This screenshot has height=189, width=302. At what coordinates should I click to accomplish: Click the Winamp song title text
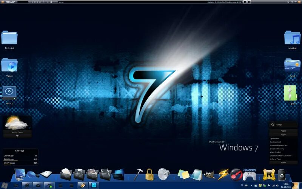(224, 2)
